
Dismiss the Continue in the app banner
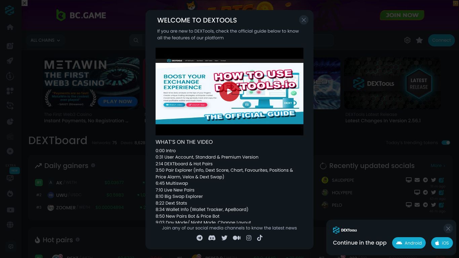pyautogui.click(x=448, y=228)
